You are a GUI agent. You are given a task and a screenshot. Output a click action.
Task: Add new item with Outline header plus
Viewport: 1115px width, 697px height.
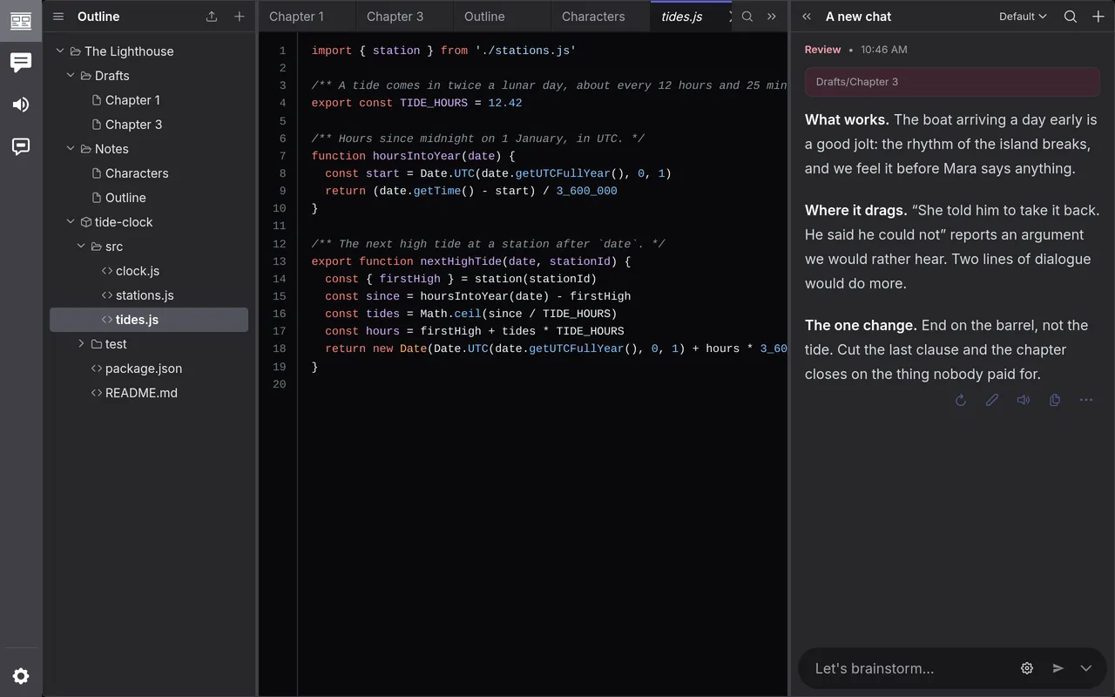240,17
